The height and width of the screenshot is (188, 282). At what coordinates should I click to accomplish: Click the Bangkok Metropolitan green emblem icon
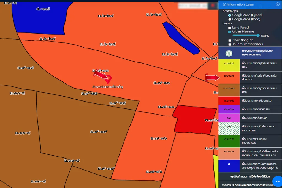pyautogui.click(x=229, y=53)
